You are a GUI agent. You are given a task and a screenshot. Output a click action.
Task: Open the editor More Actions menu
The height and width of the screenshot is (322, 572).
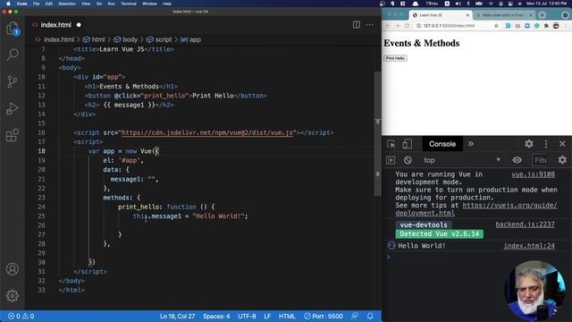[x=370, y=25]
